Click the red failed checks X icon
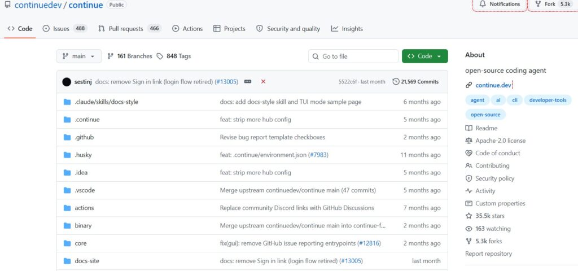The width and height of the screenshot is (578, 271). point(263,81)
